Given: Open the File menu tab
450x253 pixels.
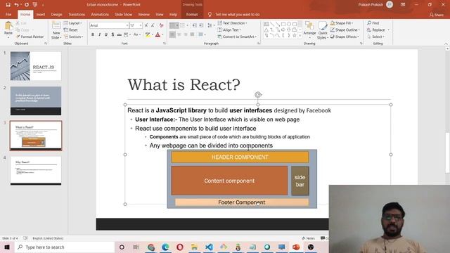Looking at the screenshot, I should pyautogui.click(x=8, y=14).
